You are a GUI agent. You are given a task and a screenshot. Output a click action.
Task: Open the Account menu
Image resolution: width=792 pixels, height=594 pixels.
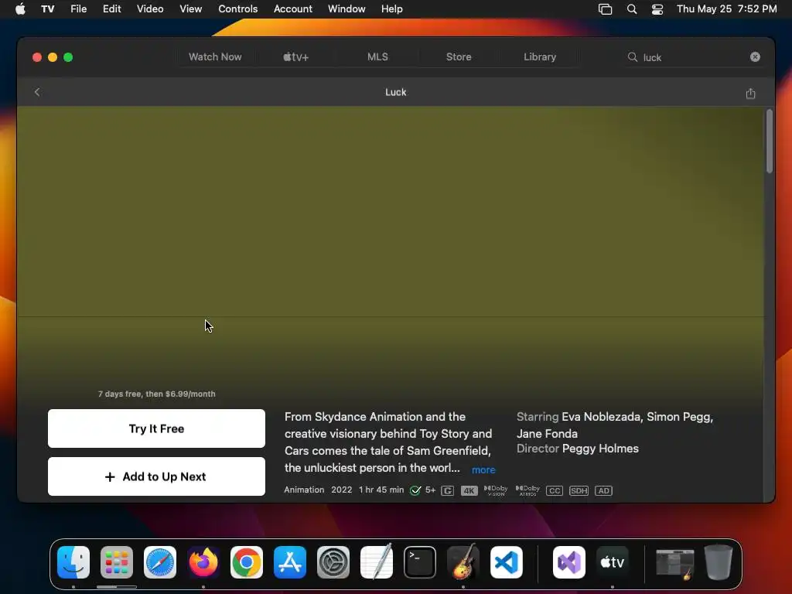click(x=293, y=9)
